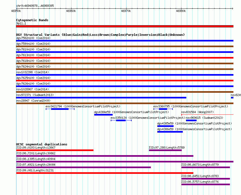This screenshot has width=241, height=195.
Task: Click the 46950k ruler tick label
Action: click(x=16, y=11)
